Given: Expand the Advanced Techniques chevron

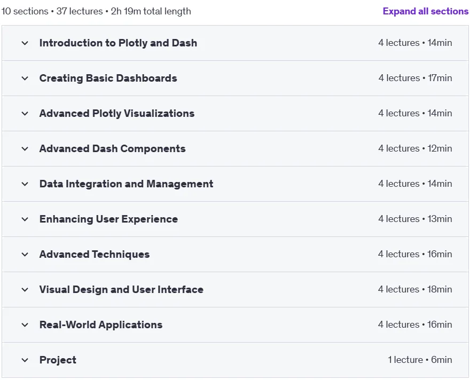Looking at the screenshot, I should click(25, 255).
